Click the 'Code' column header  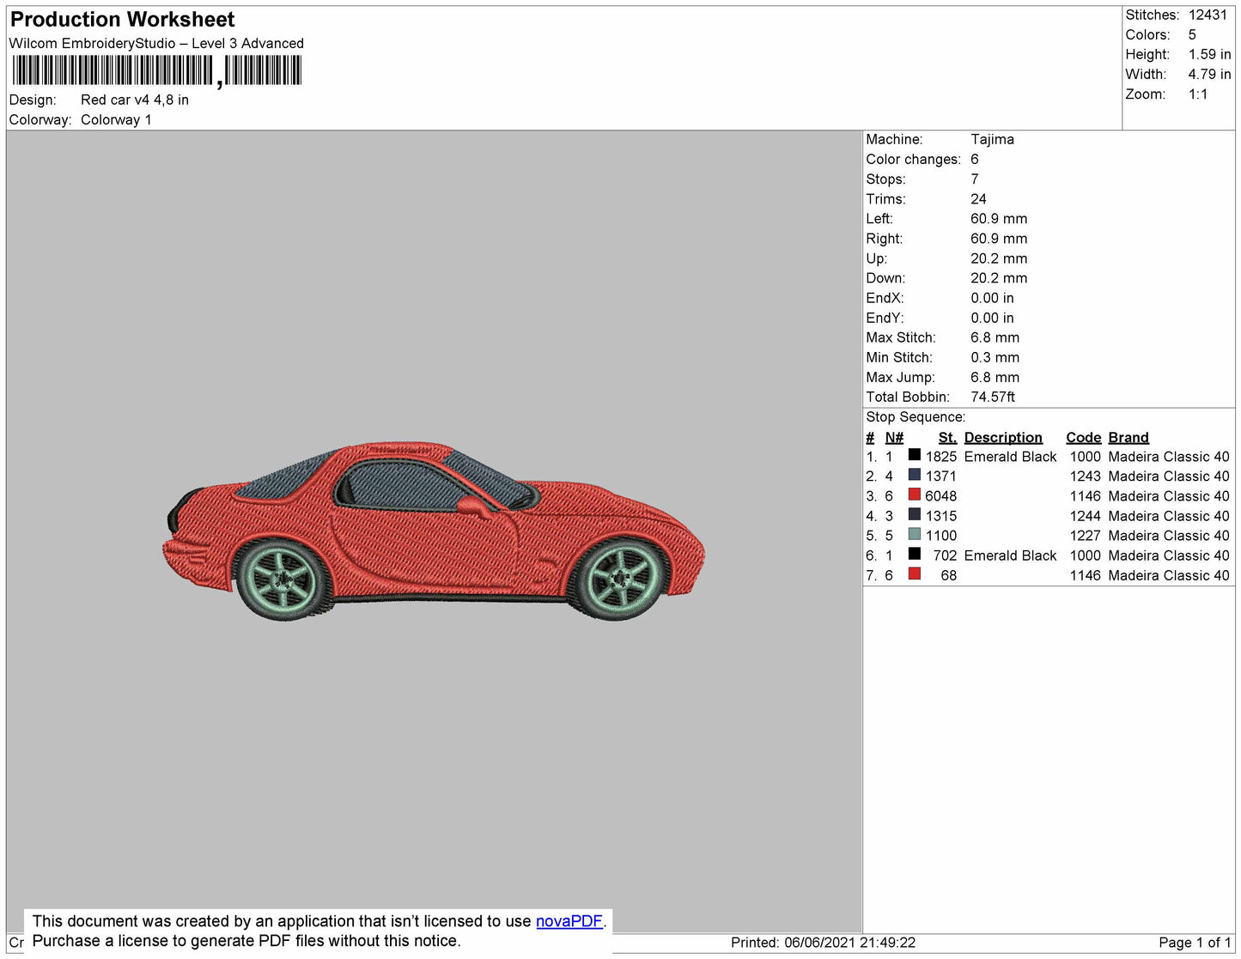[1083, 438]
